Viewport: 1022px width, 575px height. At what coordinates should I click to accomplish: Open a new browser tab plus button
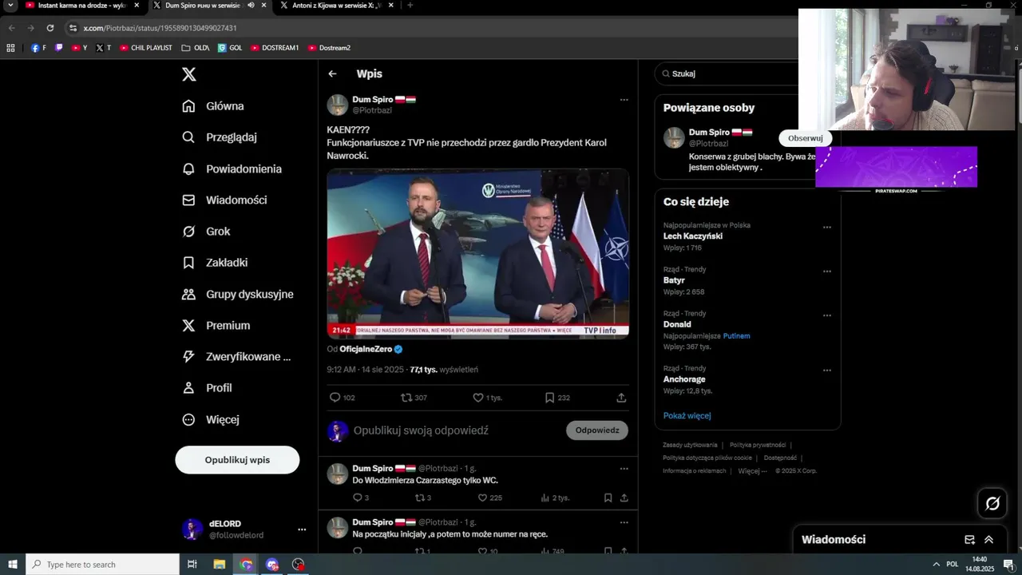(410, 6)
